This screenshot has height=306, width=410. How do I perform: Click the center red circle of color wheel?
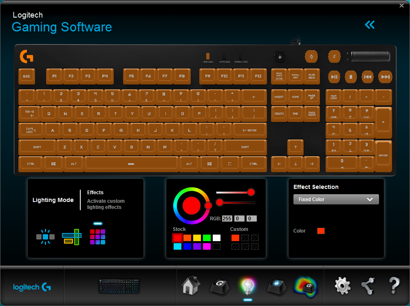(192, 206)
